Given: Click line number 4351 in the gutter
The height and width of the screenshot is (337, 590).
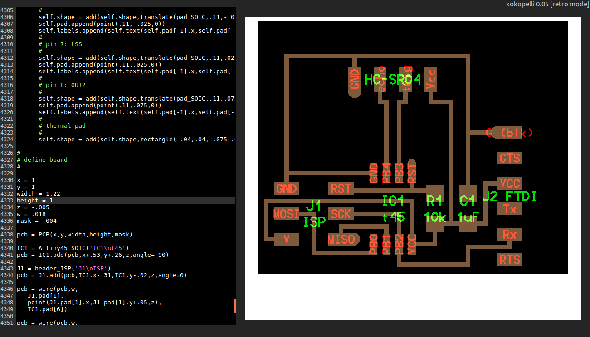Looking at the screenshot, I should tap(7, 323).
